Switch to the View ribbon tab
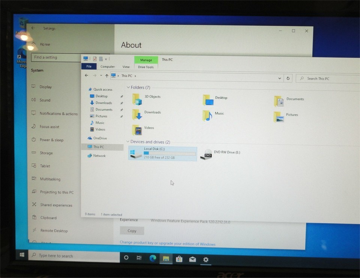 click(126, 67)
